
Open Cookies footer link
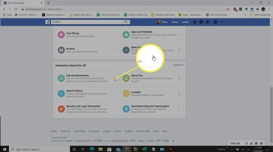click(x=129, y=131)
